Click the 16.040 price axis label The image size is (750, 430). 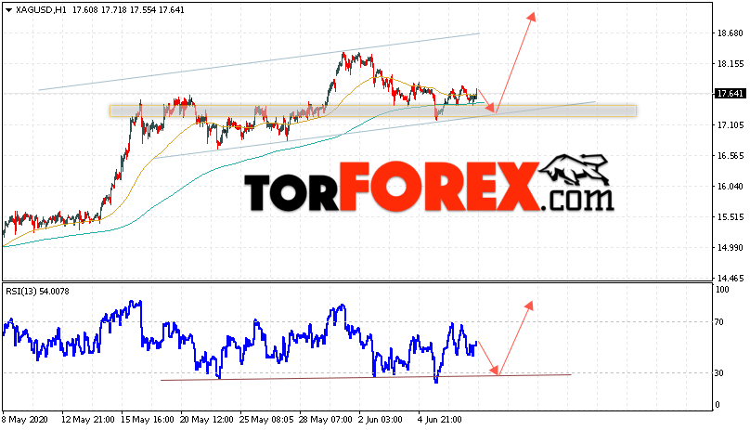730,187
